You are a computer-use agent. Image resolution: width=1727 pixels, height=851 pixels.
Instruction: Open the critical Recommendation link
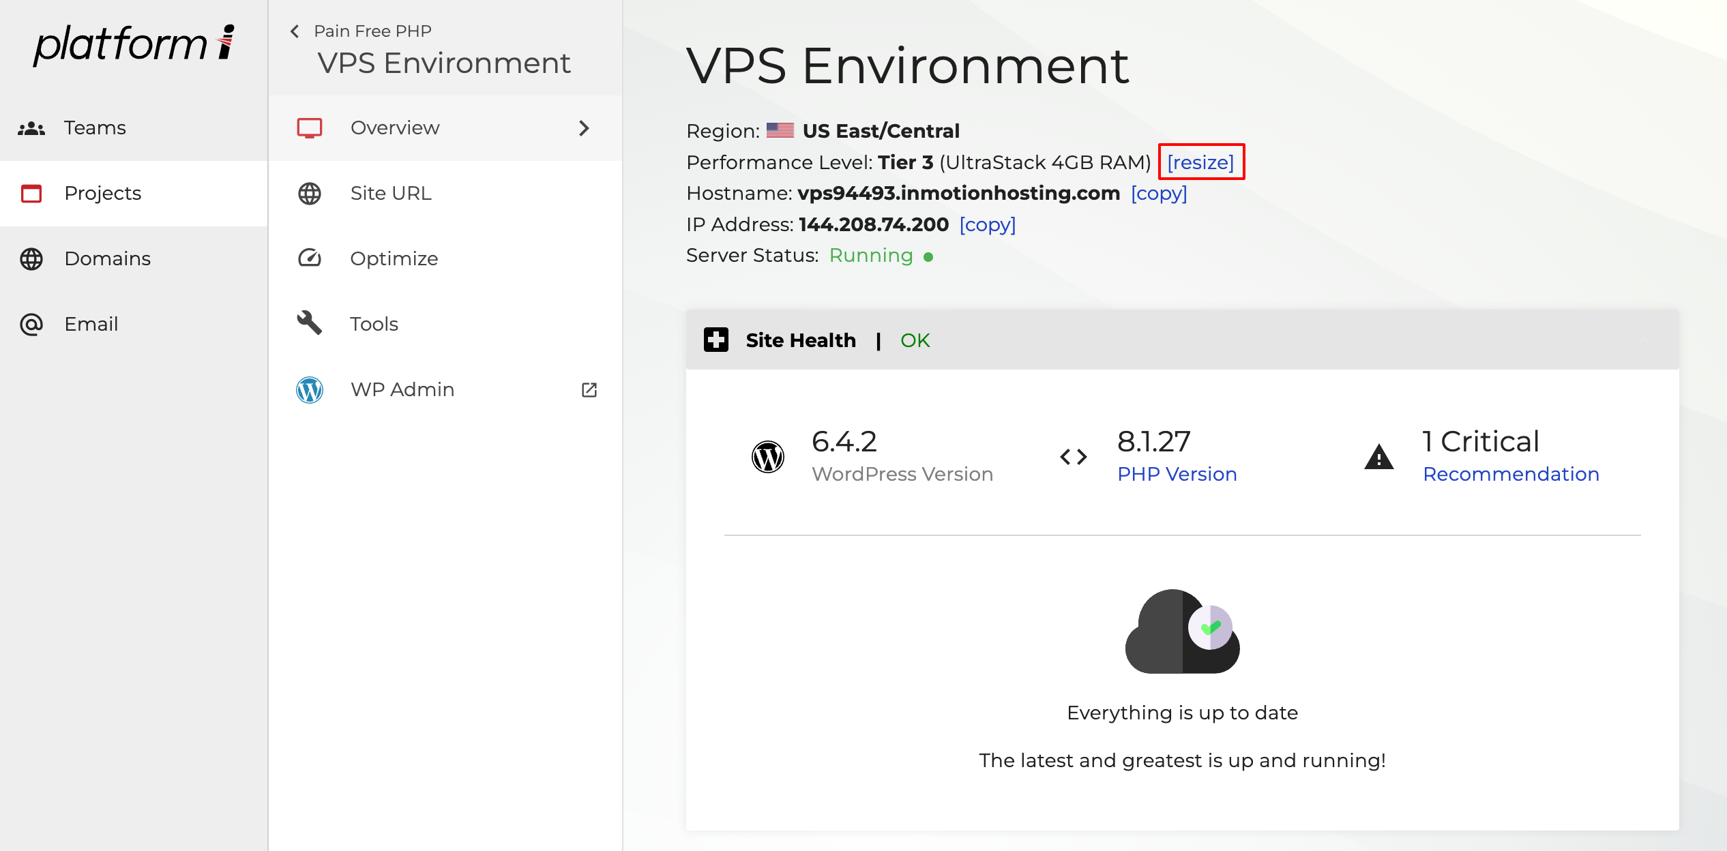click(1510, 474)
